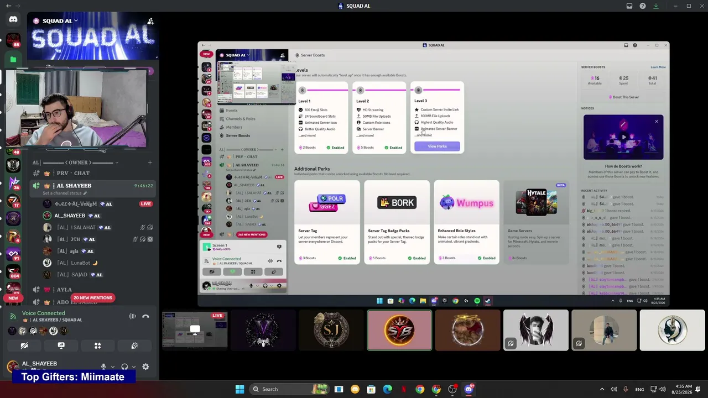
Task: Open microphone input options chevron
Action: (x=112, y=366)
